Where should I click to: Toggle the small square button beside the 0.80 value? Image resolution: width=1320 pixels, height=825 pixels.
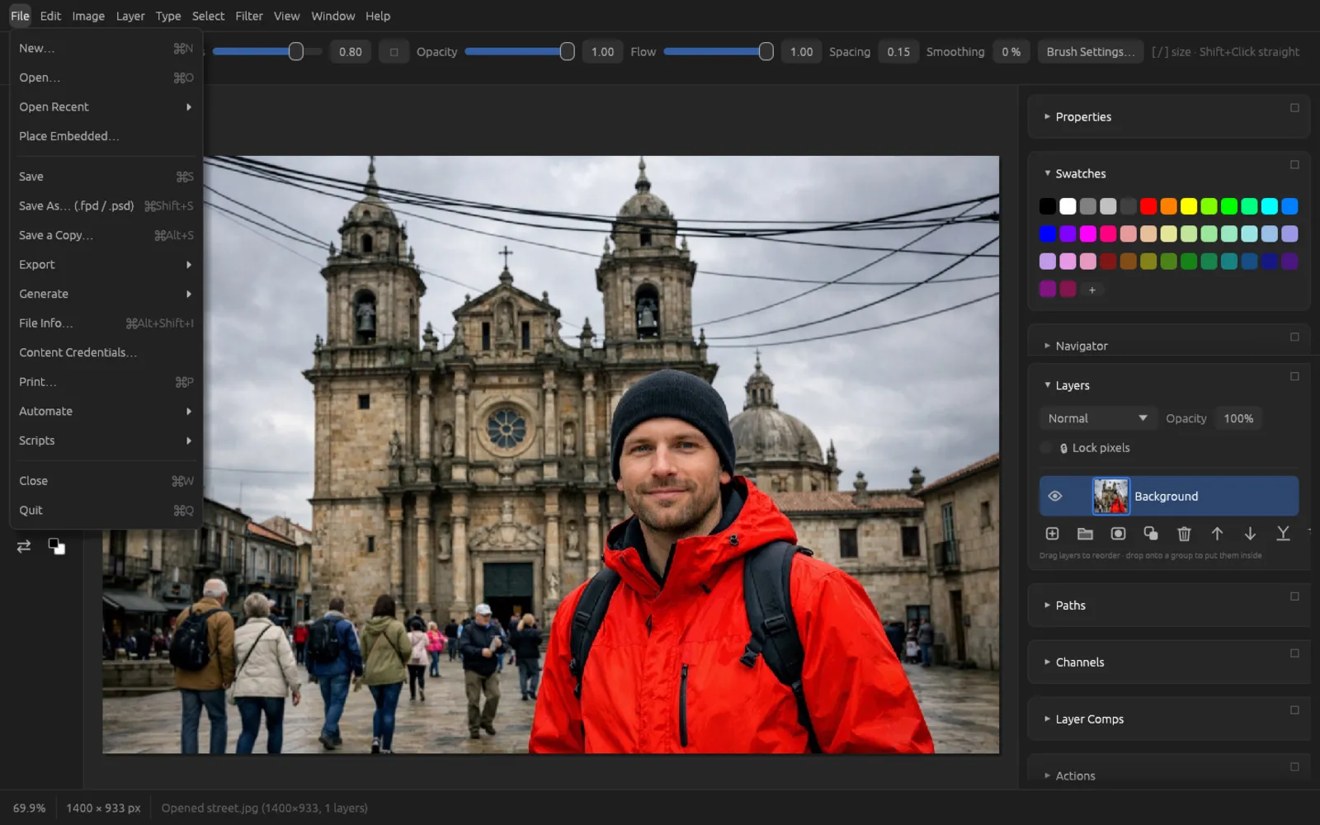pos(394,52)
